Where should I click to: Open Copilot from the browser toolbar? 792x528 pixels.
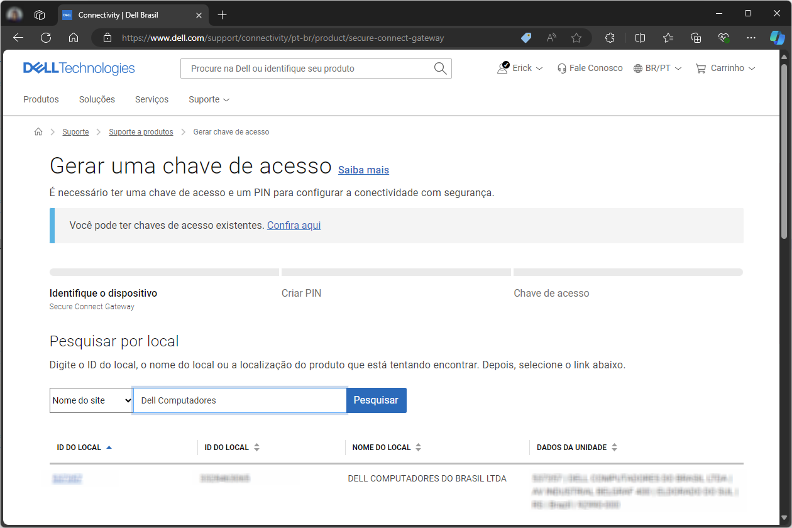tap(778, 38)
